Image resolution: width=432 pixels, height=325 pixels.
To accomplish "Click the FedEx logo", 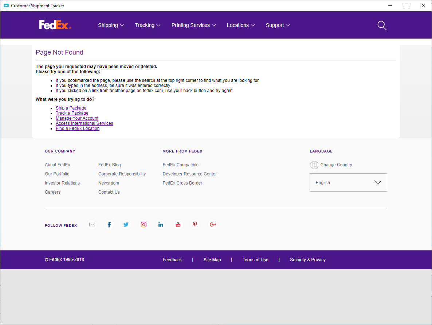I will point(55,25).
